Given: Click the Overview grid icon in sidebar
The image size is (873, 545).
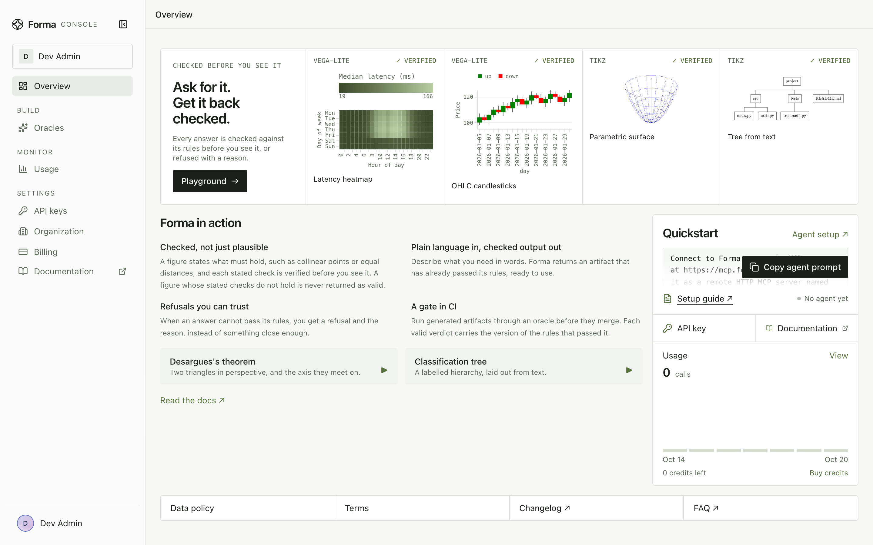Looking at the screenshot, I should (23, 86).
